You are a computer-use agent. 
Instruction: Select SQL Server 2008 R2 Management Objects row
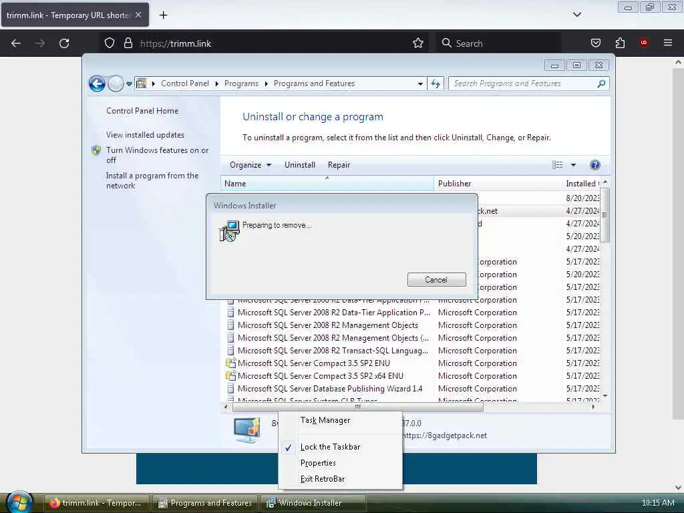pos(327,325)
